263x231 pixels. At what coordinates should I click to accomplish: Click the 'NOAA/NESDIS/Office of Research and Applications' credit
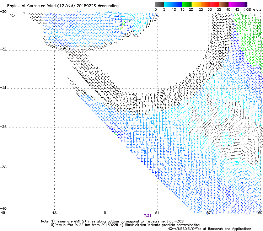coord(209,229)
